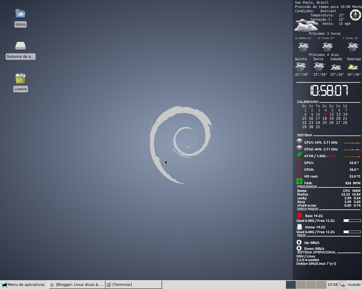Click the "33.0 °C" HD root temperature
This screenshot has width=362, height=289.
point(355,176)
